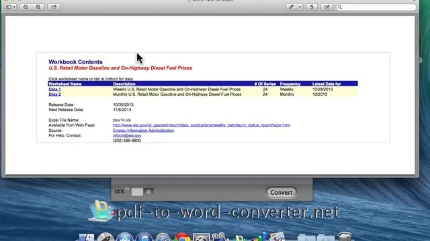
Task: Open Finder from the Dock
Action: tap(87, 238)
